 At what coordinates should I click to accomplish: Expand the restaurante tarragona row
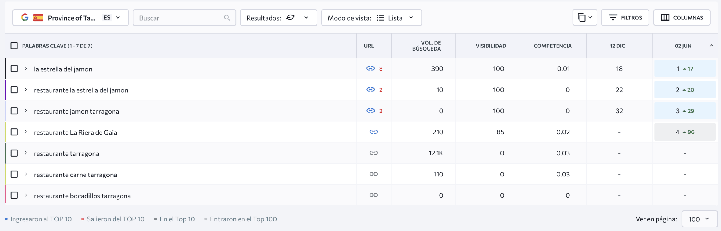pyautogui.click(x=26, y=153)
